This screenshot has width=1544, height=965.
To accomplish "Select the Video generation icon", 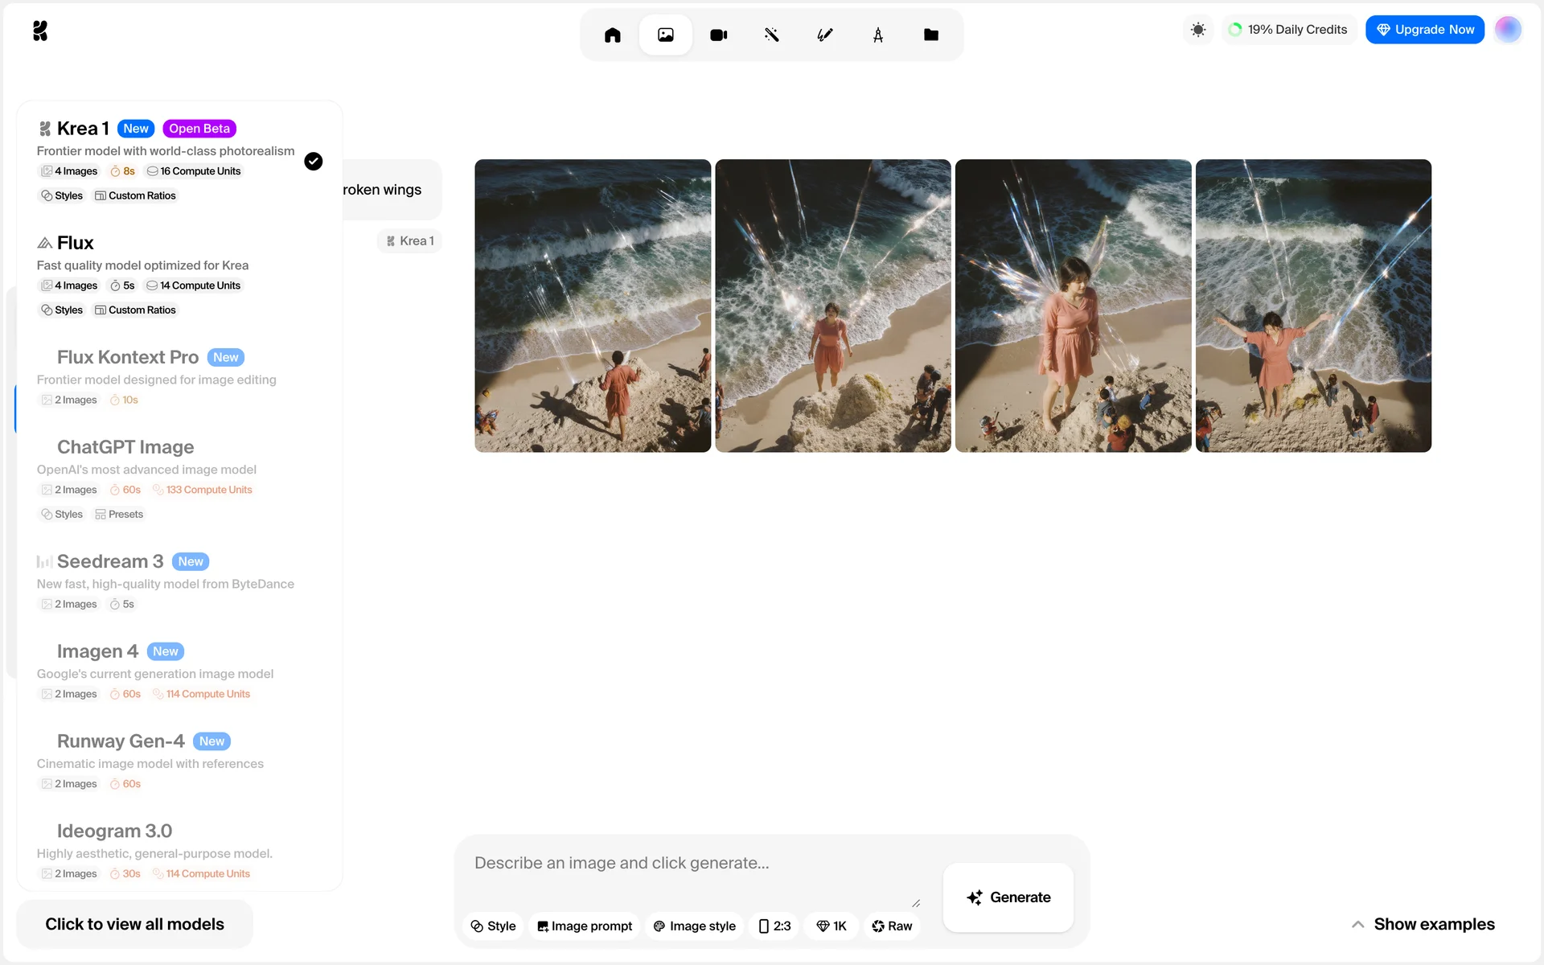I will 718,35.
